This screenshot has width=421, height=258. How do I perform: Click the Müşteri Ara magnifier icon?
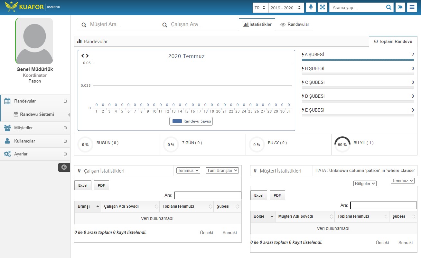pyautogui.click(x=84, y=25)
